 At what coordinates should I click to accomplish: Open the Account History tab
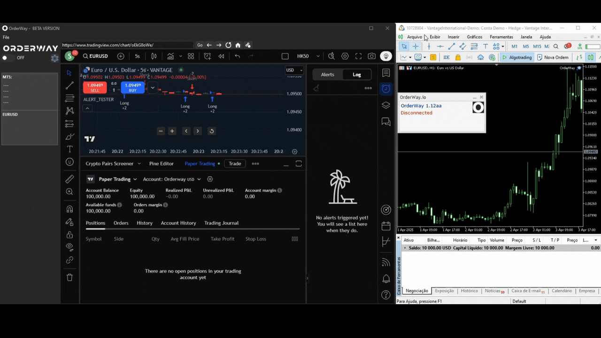click(178, 223)
